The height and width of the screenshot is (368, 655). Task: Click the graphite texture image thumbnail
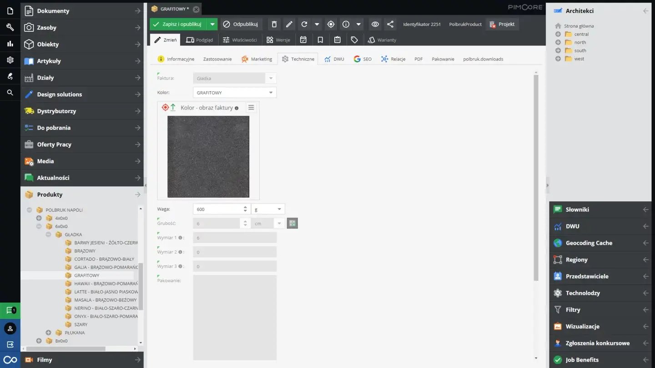coord(208,157)
